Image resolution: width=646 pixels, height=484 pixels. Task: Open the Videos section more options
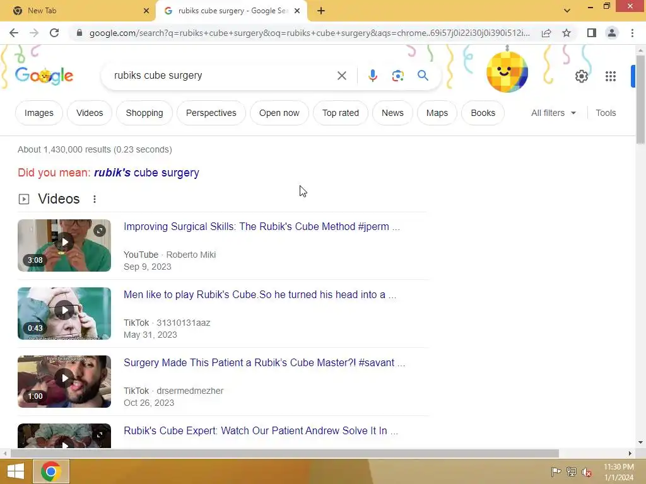pos(95,199)
